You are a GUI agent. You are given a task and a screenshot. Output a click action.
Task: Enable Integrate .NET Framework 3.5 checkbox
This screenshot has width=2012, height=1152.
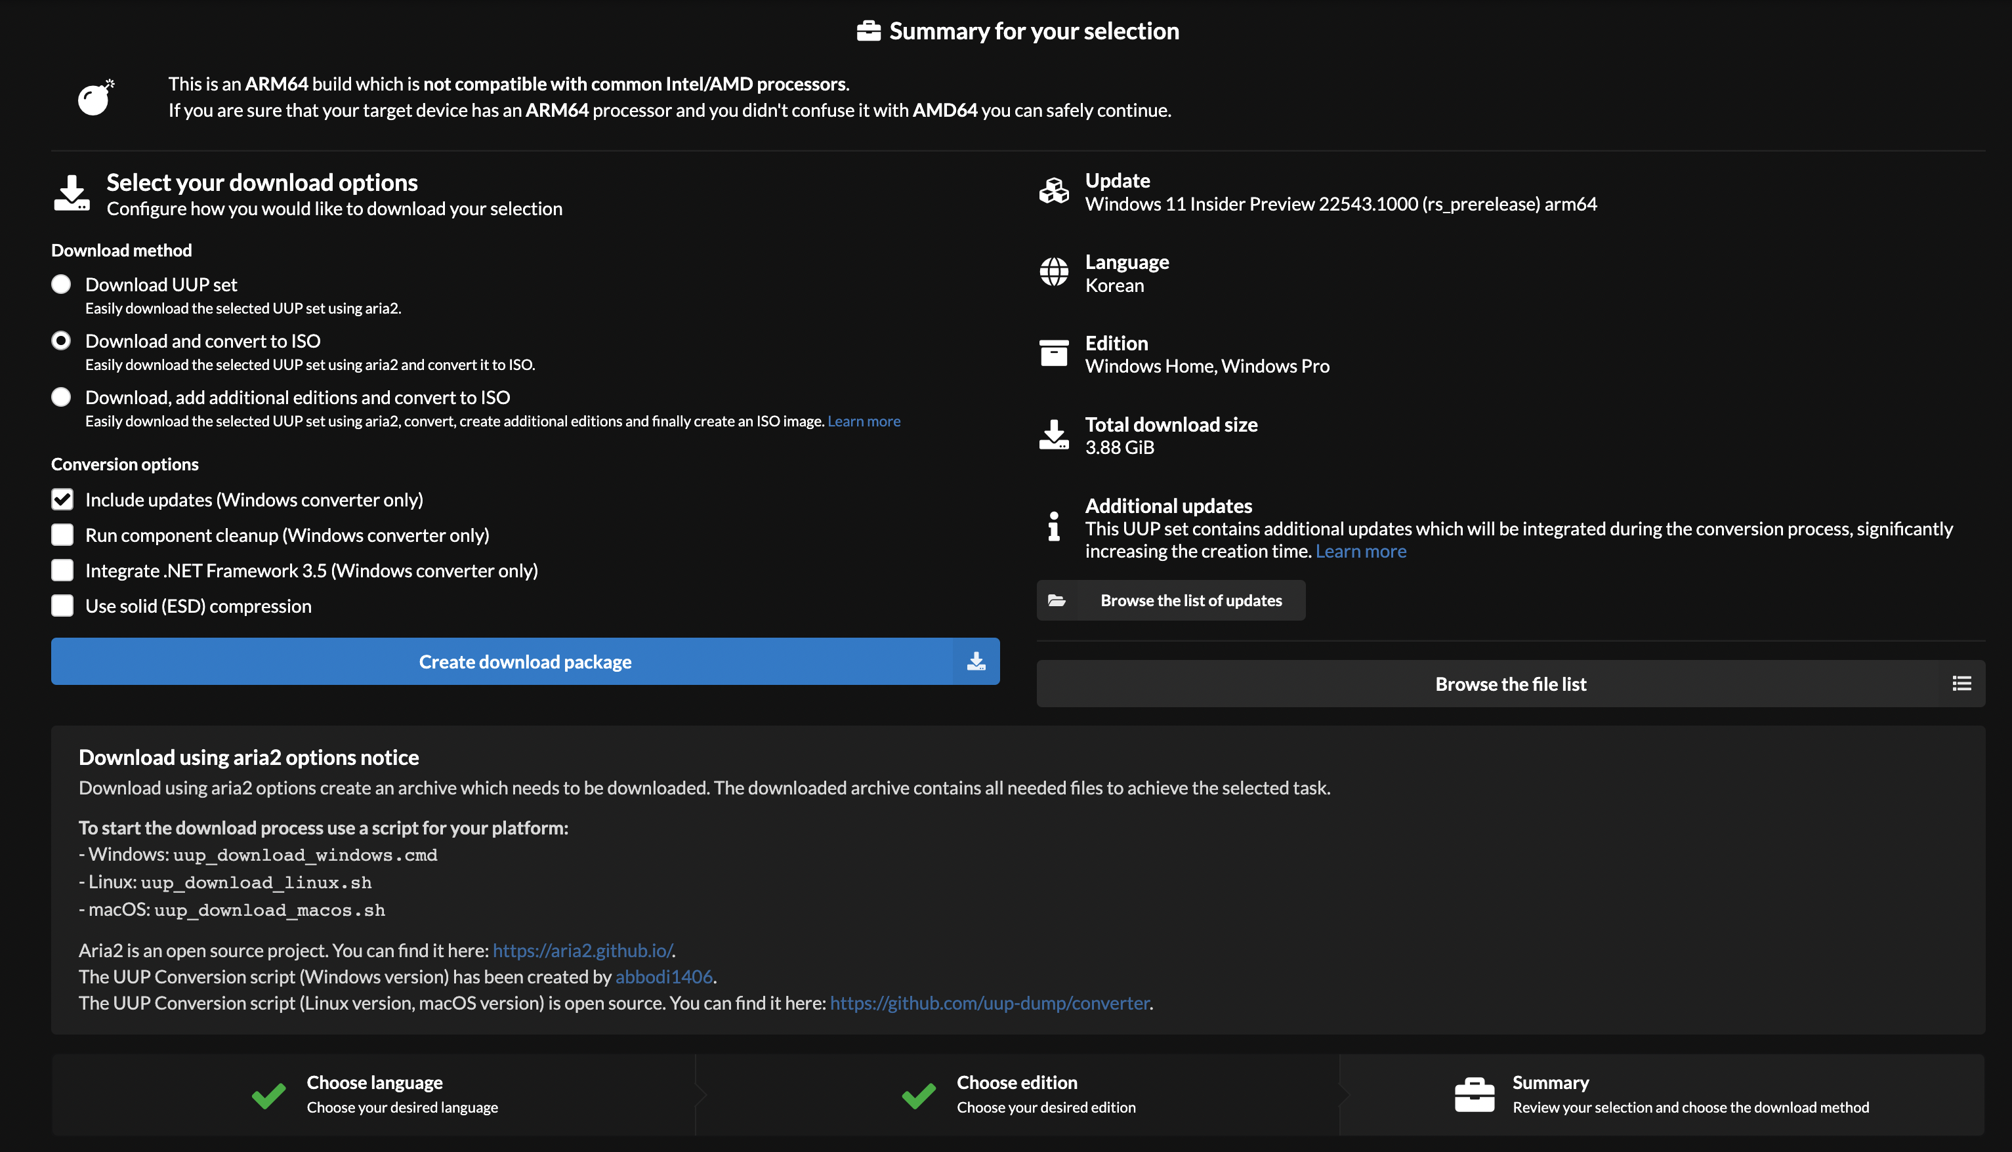click(62, 571)
